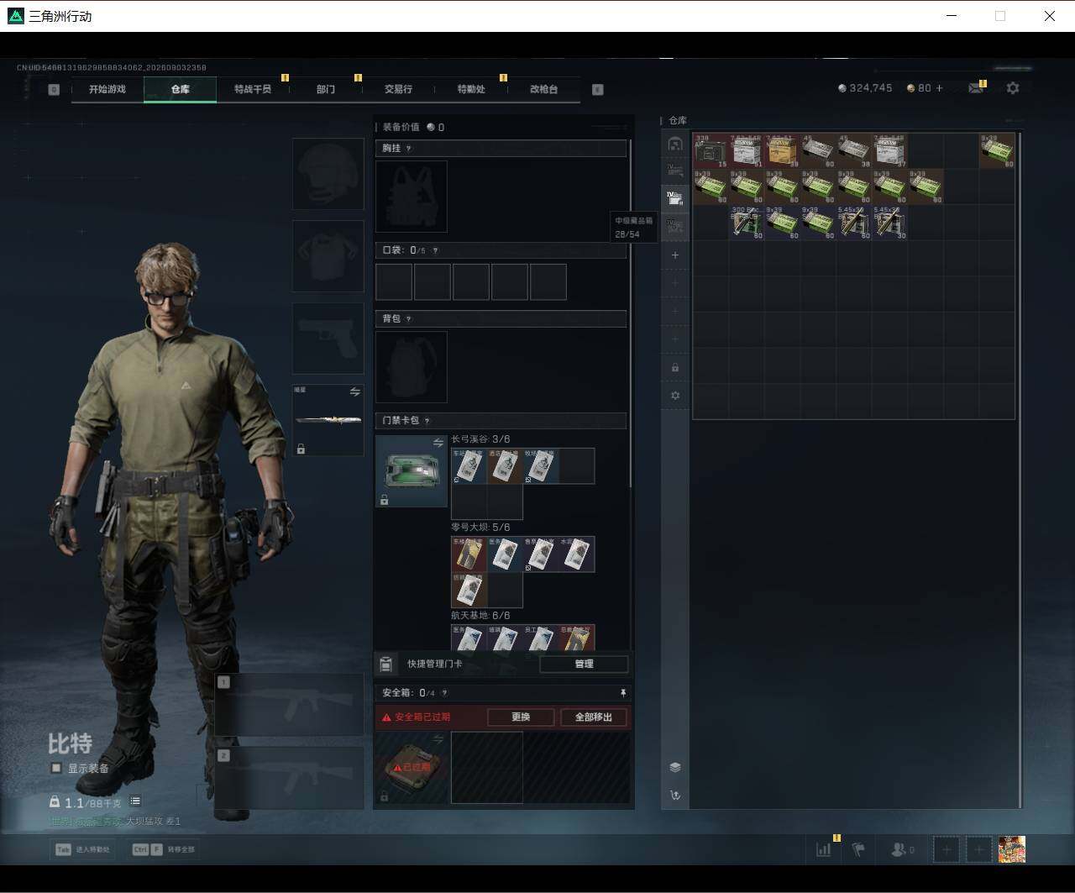Click the flag icon in the bottom bar
Viewport: 1075px width, 893px height.
[x=858, y=850]
